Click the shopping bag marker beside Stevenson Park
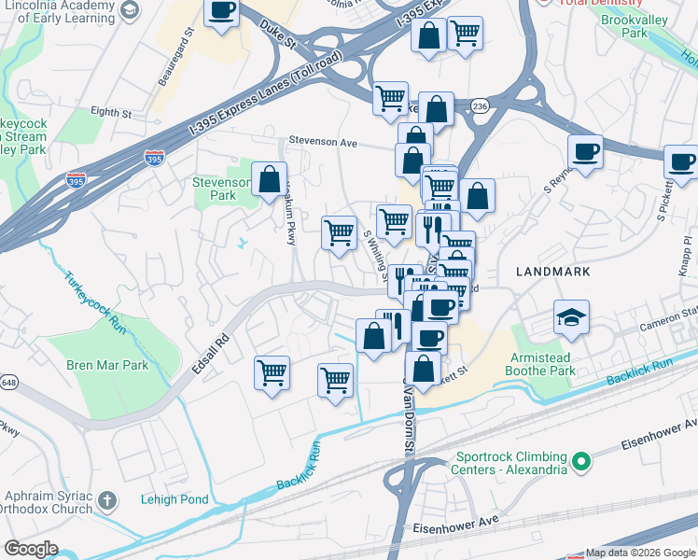 coord(269,180)
